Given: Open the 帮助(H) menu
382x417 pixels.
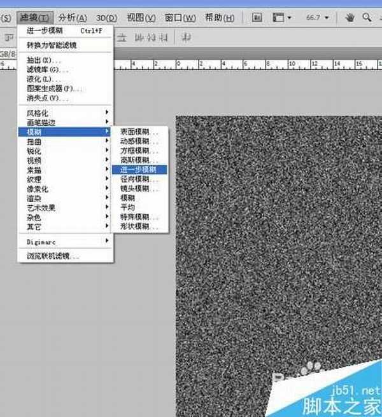Looking at the screenshot, I should (x=220, y=18).
